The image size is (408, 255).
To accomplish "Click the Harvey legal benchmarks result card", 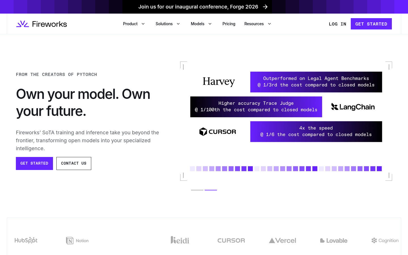I will click(x=316, y=82).
